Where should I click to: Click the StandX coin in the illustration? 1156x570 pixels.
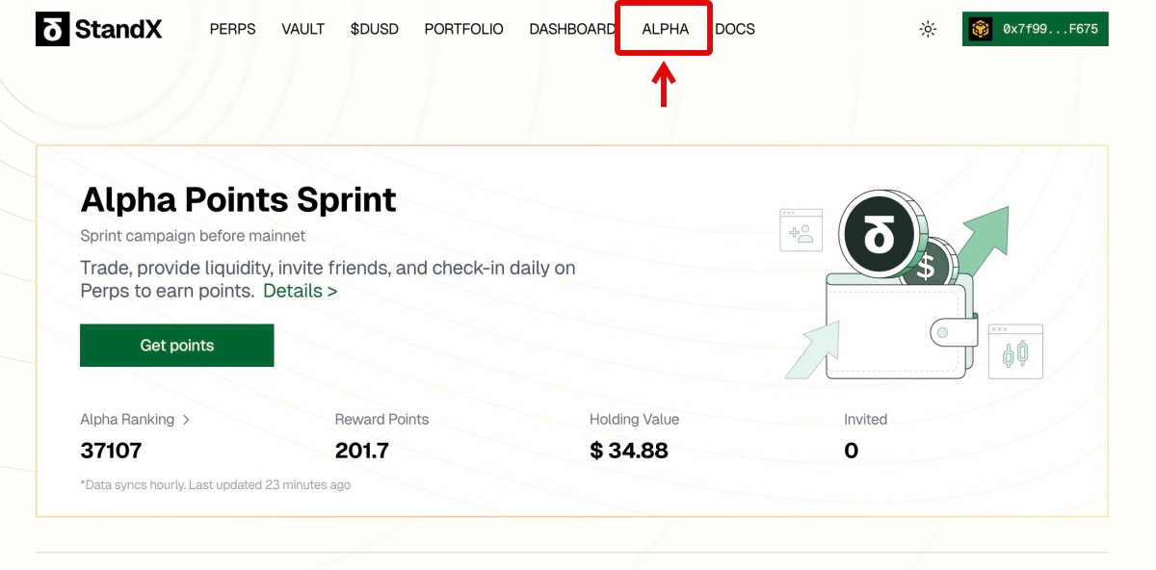coord(876,234)
